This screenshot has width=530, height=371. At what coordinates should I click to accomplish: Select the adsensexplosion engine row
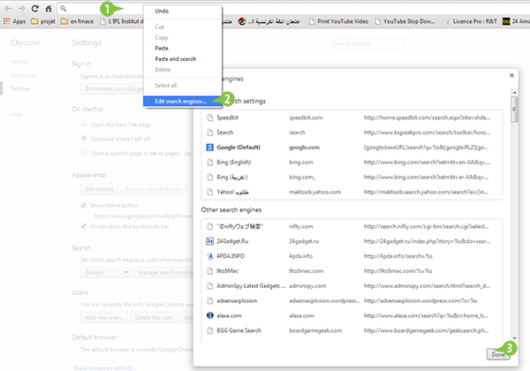[352, 300]
